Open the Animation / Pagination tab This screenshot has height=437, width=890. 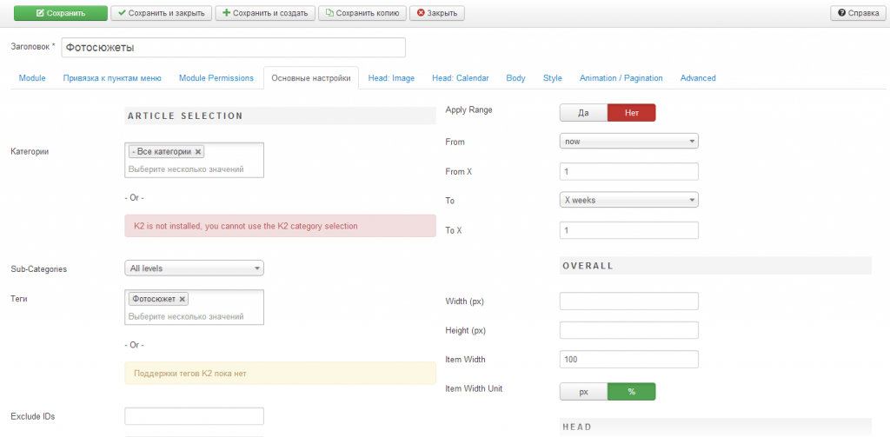coord(621,78)
